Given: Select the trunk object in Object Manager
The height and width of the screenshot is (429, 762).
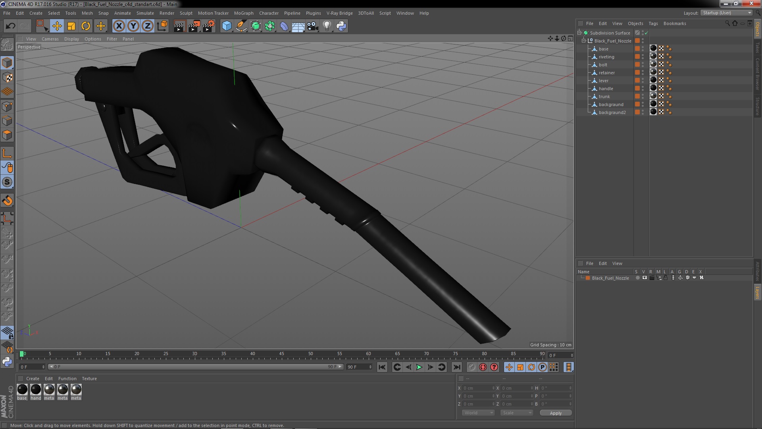Looking at the screenshot, I should point(604,97).
